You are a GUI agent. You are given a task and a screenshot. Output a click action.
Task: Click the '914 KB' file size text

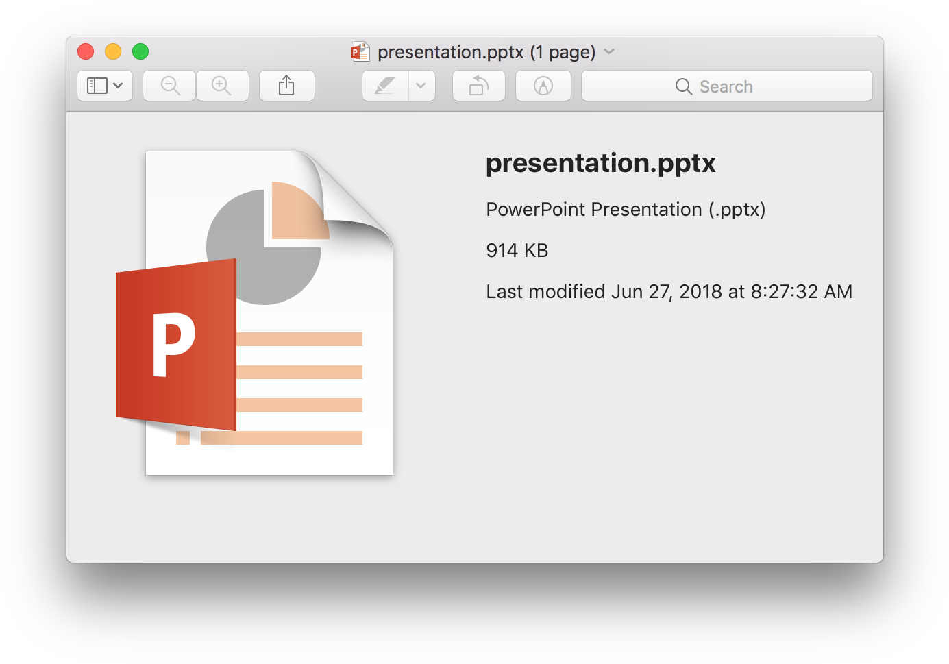point(517,251)
